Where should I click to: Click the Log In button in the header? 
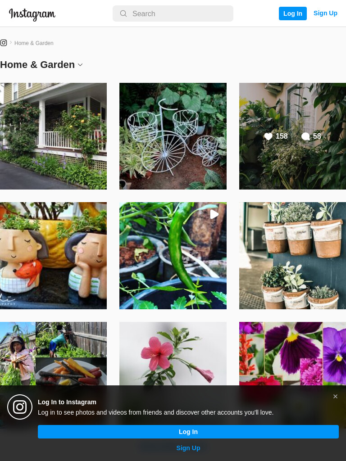(292, 14)
